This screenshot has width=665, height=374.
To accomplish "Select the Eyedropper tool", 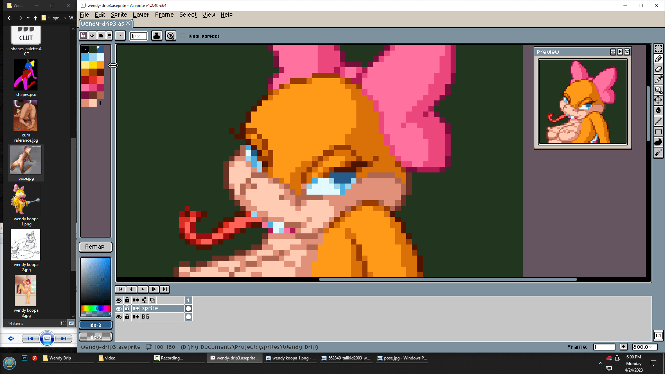I will (x=658, y=80).
